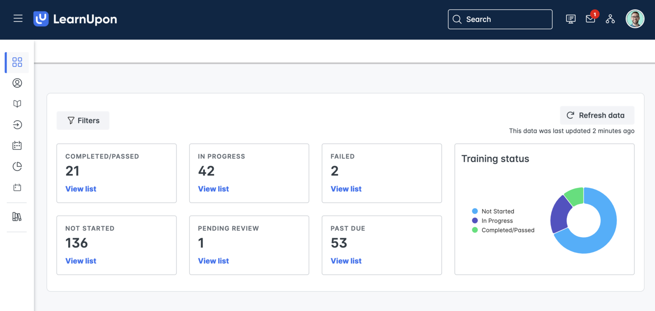Click the blue Not Started legend dot
The height and width of the screenshot is (311, 655).
pos(475,211)
